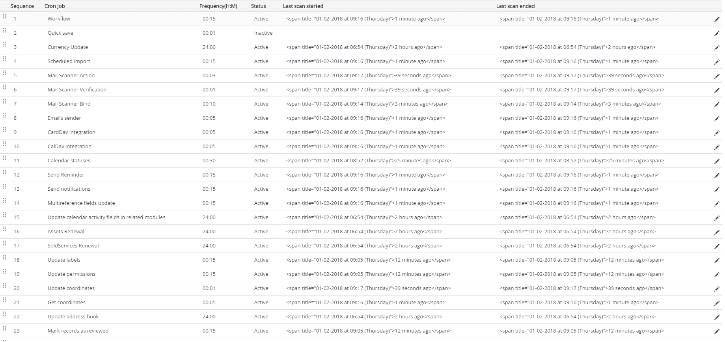The height and width of the screenshot is (342, 725).
Task: Select the Get coordinates job name
Action: pyautogui.click(x=67, y=303)
